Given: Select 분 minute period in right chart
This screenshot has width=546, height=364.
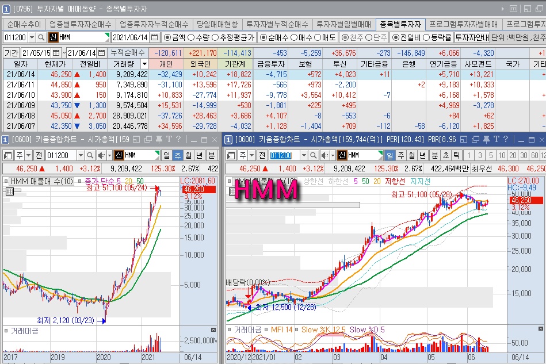Looking at the screenshot, I should [x=434, y=155].
